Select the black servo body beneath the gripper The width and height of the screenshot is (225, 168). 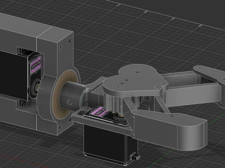[x=110, y=144]
